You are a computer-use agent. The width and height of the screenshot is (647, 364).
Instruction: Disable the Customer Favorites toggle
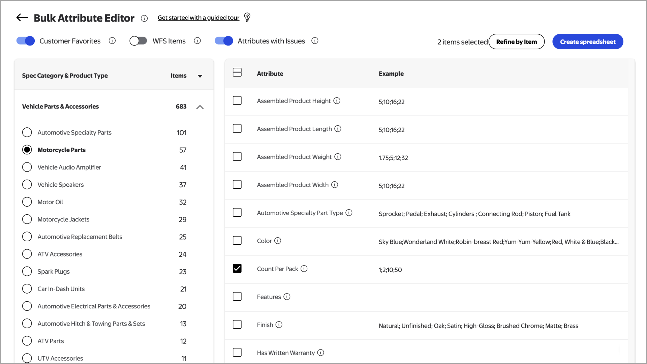coord(25,40)
